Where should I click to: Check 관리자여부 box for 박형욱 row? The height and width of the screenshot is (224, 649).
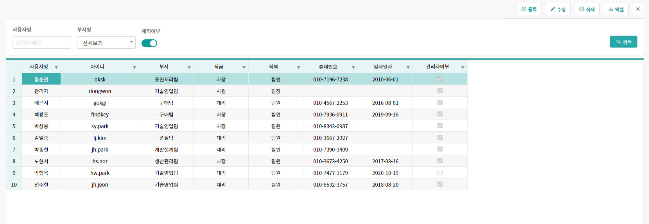coord(440,173)
